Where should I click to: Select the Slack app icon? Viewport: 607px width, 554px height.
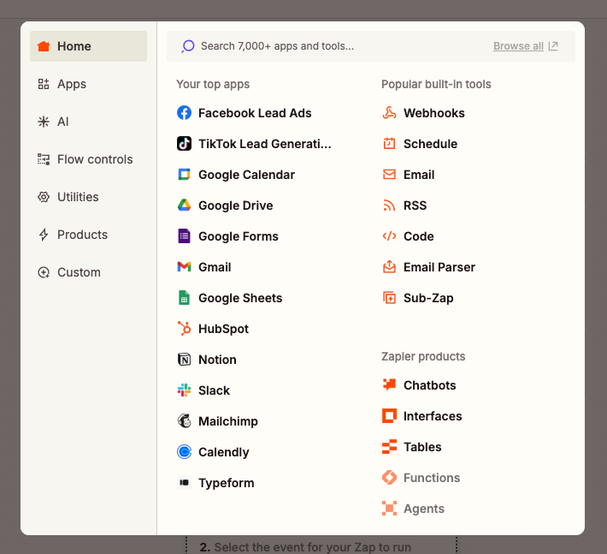click(184, 390)
